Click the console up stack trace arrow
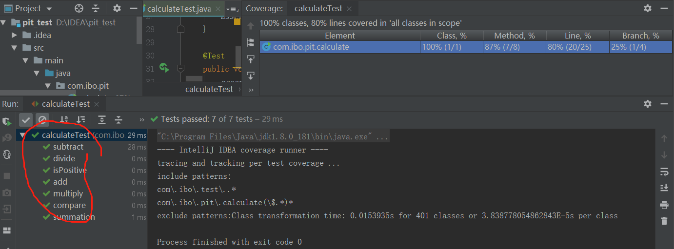Screen dimensions: 674x249 tap(664, 139)
